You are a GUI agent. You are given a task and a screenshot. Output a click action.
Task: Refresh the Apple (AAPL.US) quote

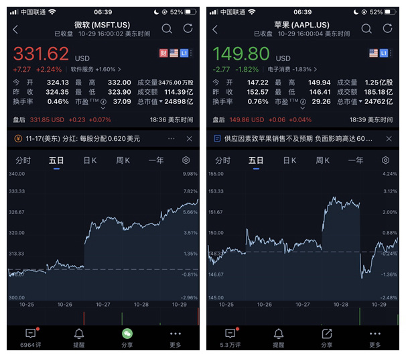(387, 29)
